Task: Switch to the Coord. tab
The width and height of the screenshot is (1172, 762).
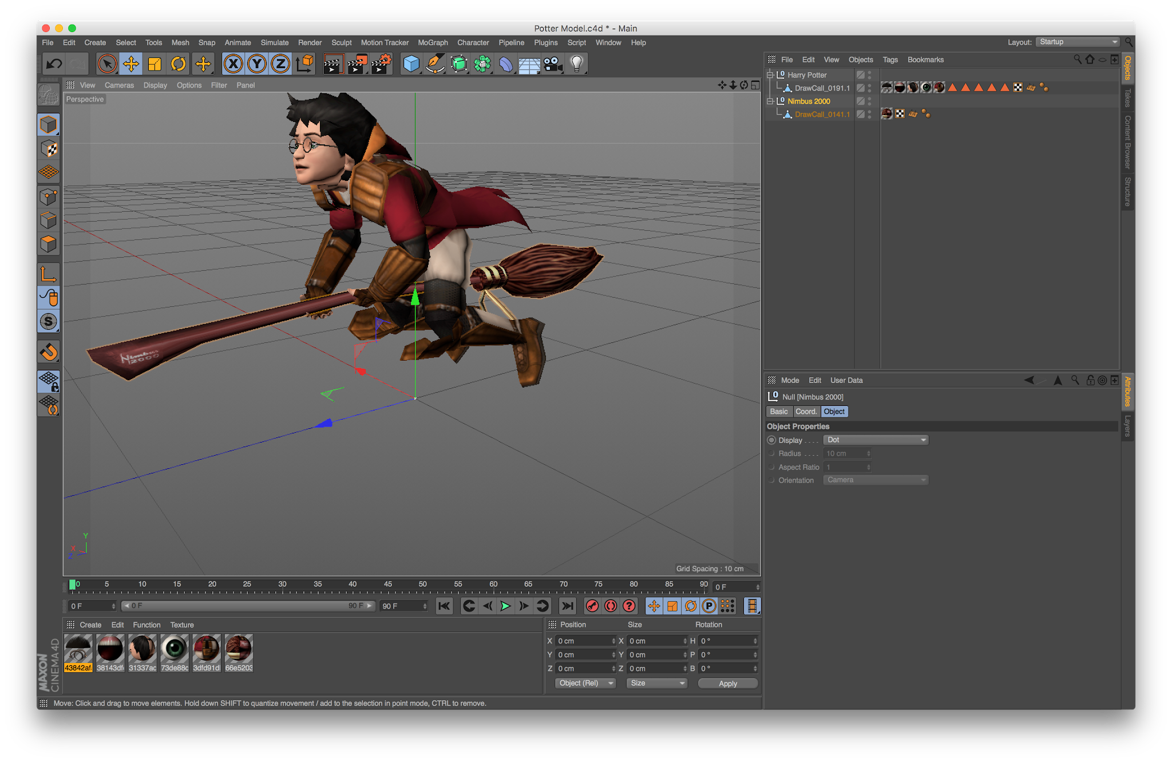Action: click(806, 412)
